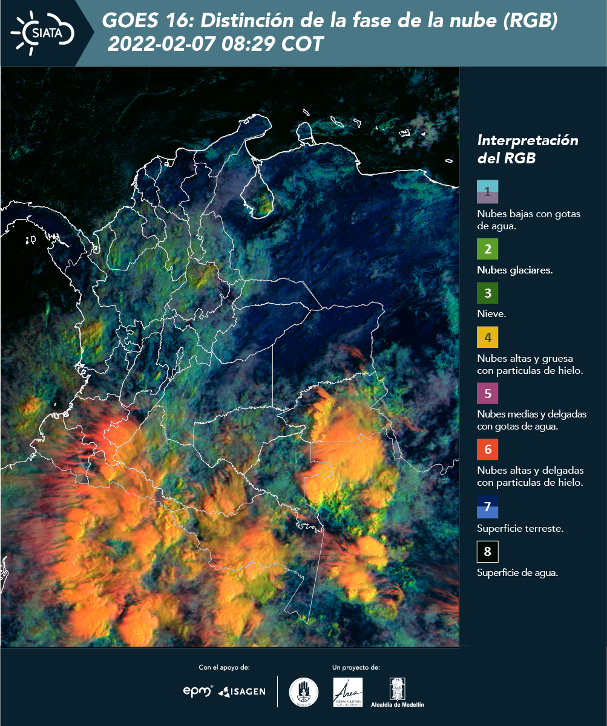Click the Área Metropolitana logo

click(349, 692)
